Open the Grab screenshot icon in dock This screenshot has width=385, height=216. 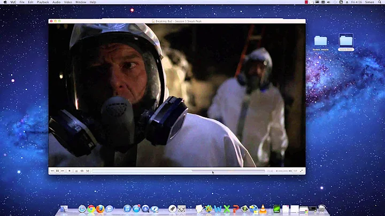(x=181, y=209)
